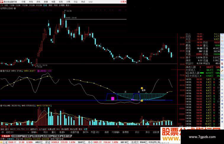Click the gear icon next to 名称 column
The height and width of the screenshot is (144, 224).
[x=3, y=132]
